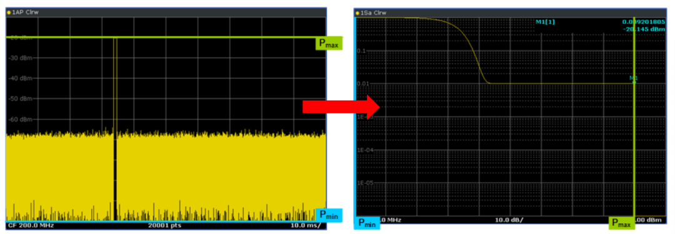Select the green Pmax label on left plot
Screen dimensions: 675x234
329,44
